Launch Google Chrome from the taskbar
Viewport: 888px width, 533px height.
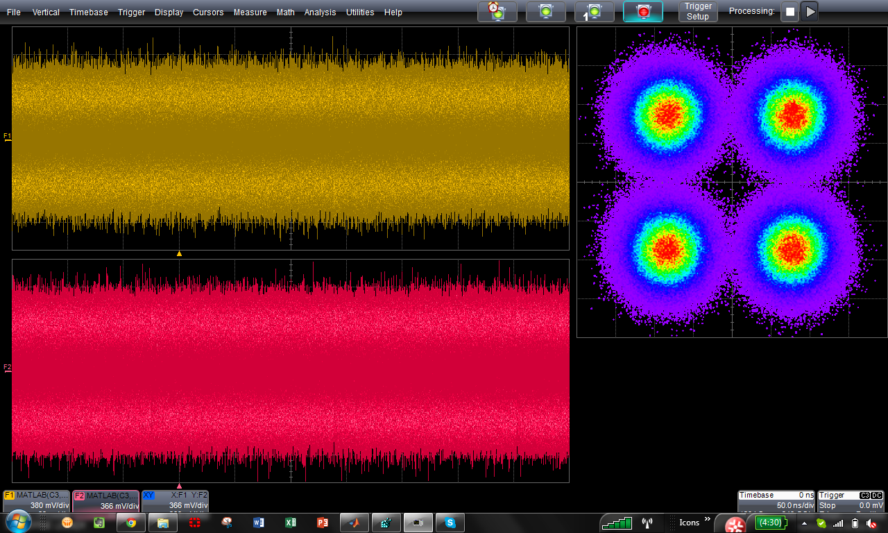click(130, 523)
